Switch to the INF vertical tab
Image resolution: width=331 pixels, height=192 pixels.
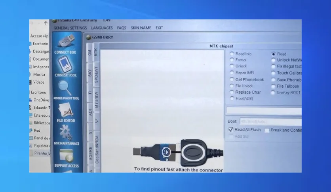(x=97, y=121)
